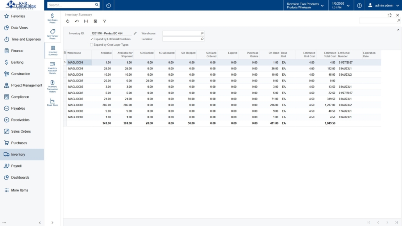Collapse the filter form section chevron

[398, 30]
